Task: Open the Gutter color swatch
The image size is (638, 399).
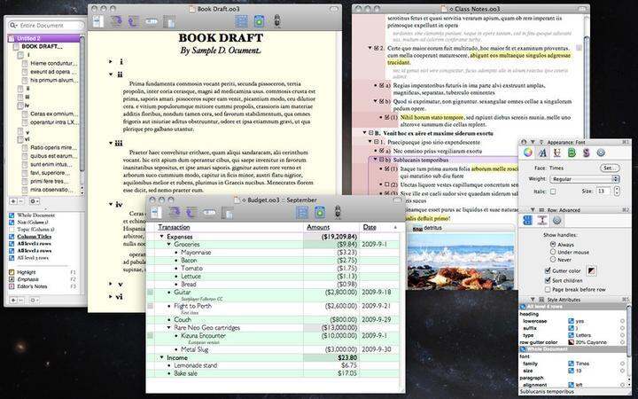Action: coord(592,270)
